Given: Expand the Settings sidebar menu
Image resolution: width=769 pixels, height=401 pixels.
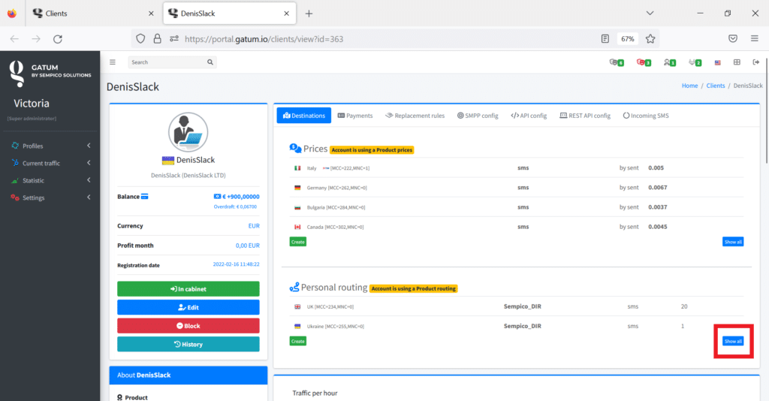Looking at the screenshot, I should pos(50,197).
